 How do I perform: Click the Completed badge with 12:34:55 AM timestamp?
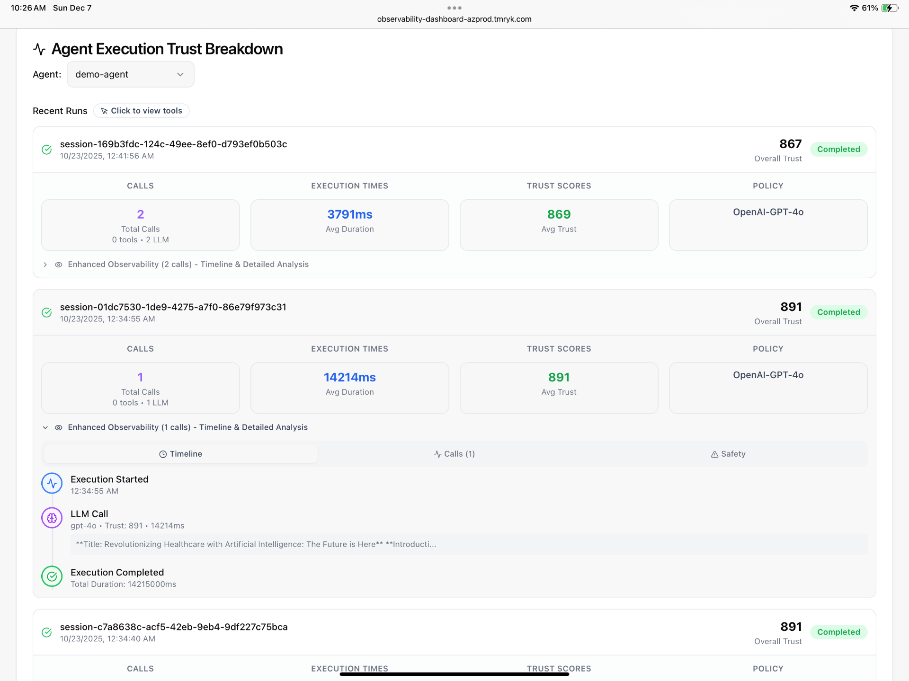[838, 312]
